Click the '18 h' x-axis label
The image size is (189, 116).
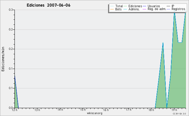pyautogui.click(x=151, y=110)
